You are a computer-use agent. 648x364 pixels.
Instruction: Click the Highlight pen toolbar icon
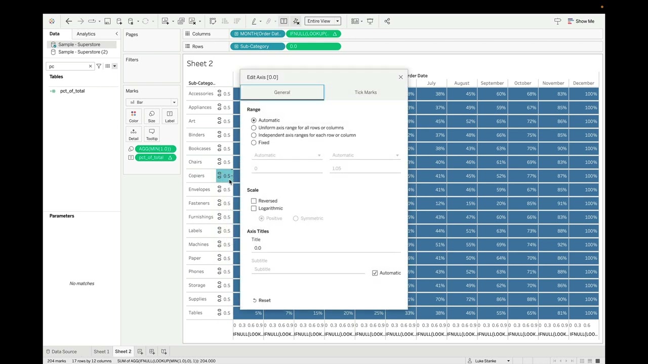[x=254, y=21]
